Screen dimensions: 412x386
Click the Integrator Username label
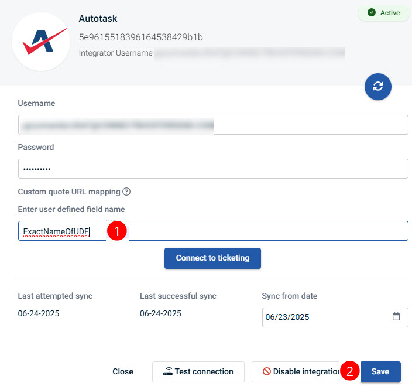point(116,53)
